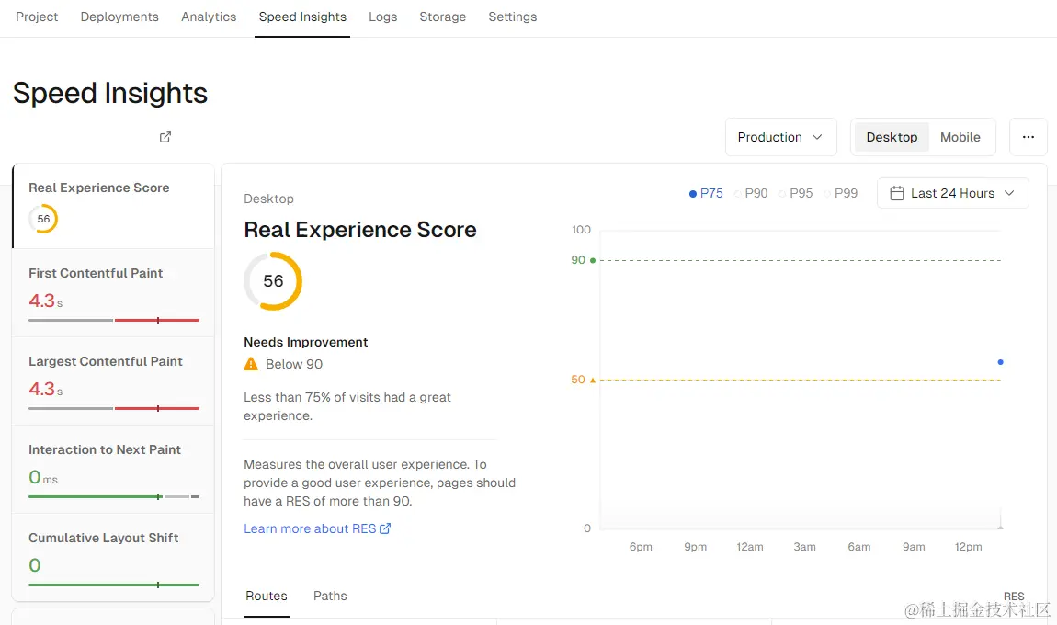Screen dimensions: 1057x625
Task: Go to the Logs tab
Action: pyautogui.click(x=382, y=17)
